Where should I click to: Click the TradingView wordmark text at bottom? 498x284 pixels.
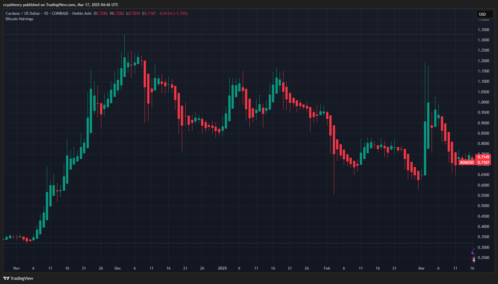22,278
